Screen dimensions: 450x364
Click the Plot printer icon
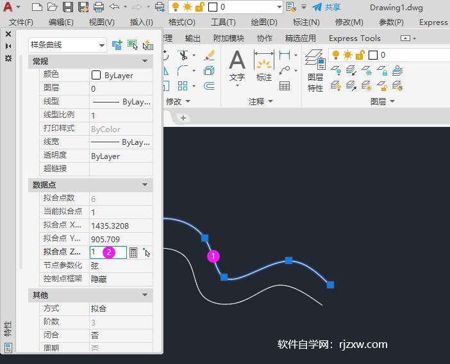point(99,7)
